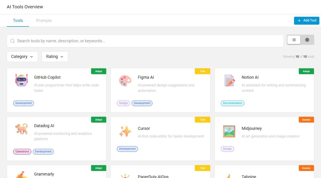The width and height of the screenshot is (321, 178).
Task: Switch to list view layout
Action: tap(294, 40)
